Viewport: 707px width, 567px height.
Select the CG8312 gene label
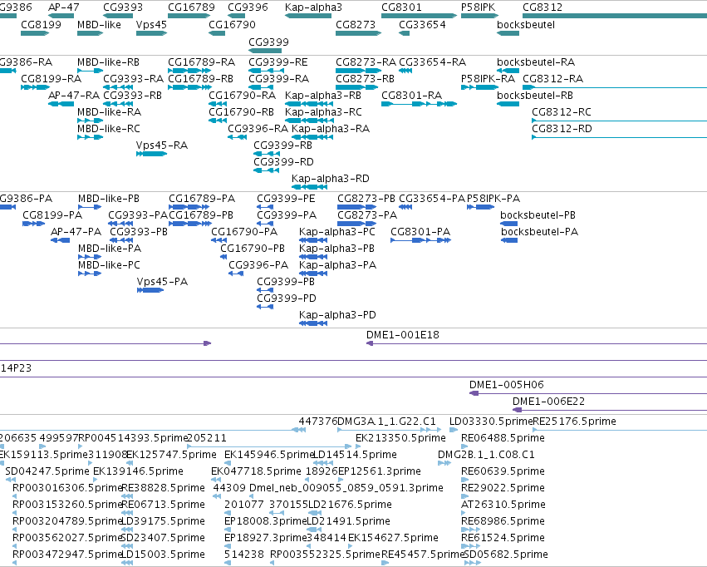pyautogui.click(x=543, y=7)
